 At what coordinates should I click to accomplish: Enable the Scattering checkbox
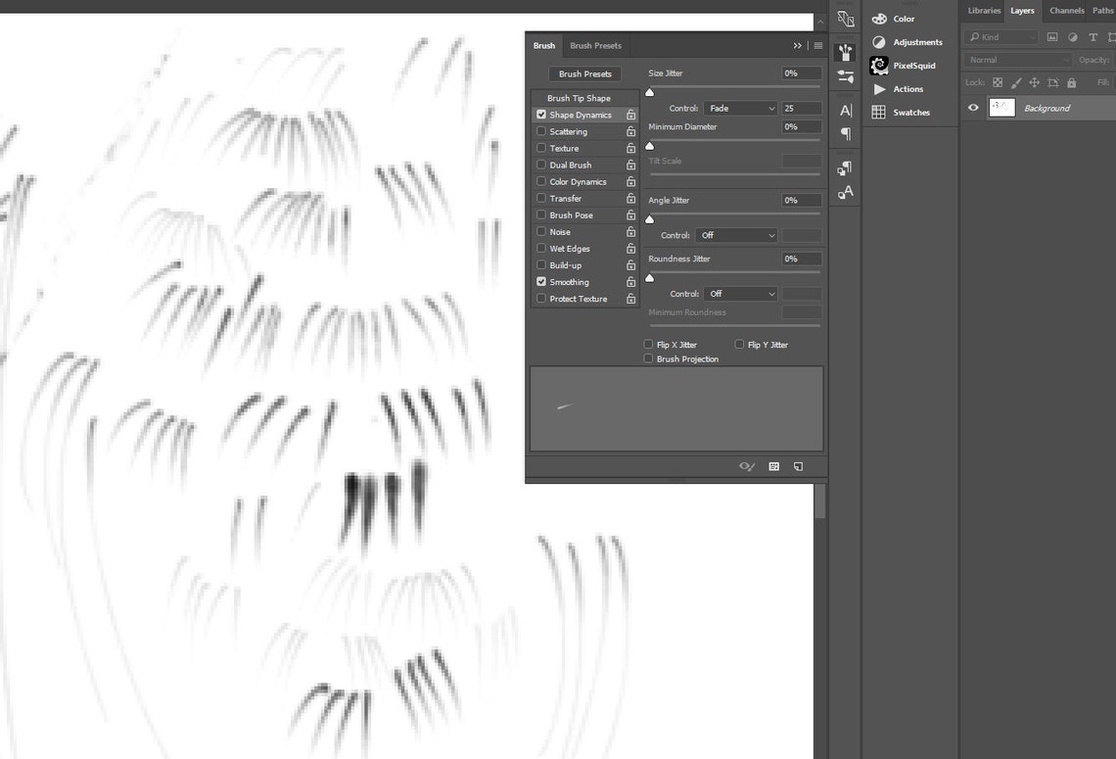tap(541, 131)
